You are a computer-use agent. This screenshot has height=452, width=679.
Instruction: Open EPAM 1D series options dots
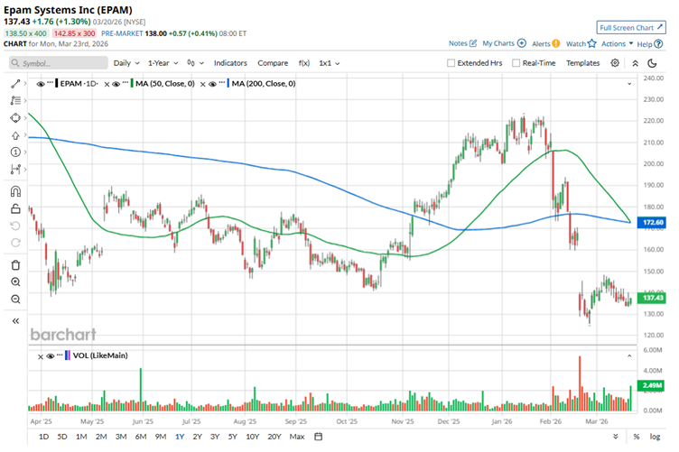[x=51, y=82]
